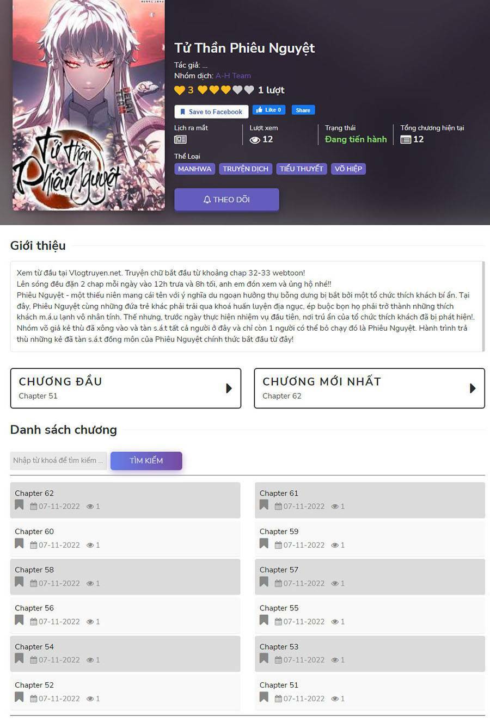Rate the story with the first heart
The image size is (490, 723).
click(x=203, y=90)
